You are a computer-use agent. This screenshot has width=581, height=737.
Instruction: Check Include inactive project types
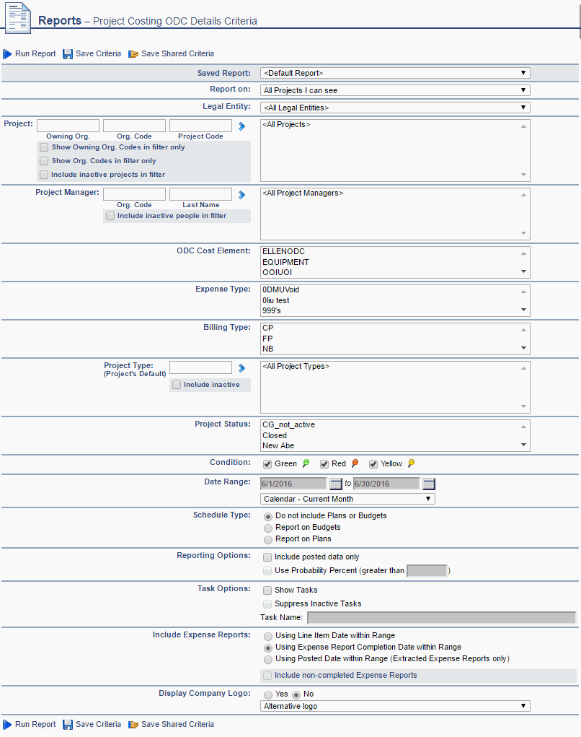177,385
